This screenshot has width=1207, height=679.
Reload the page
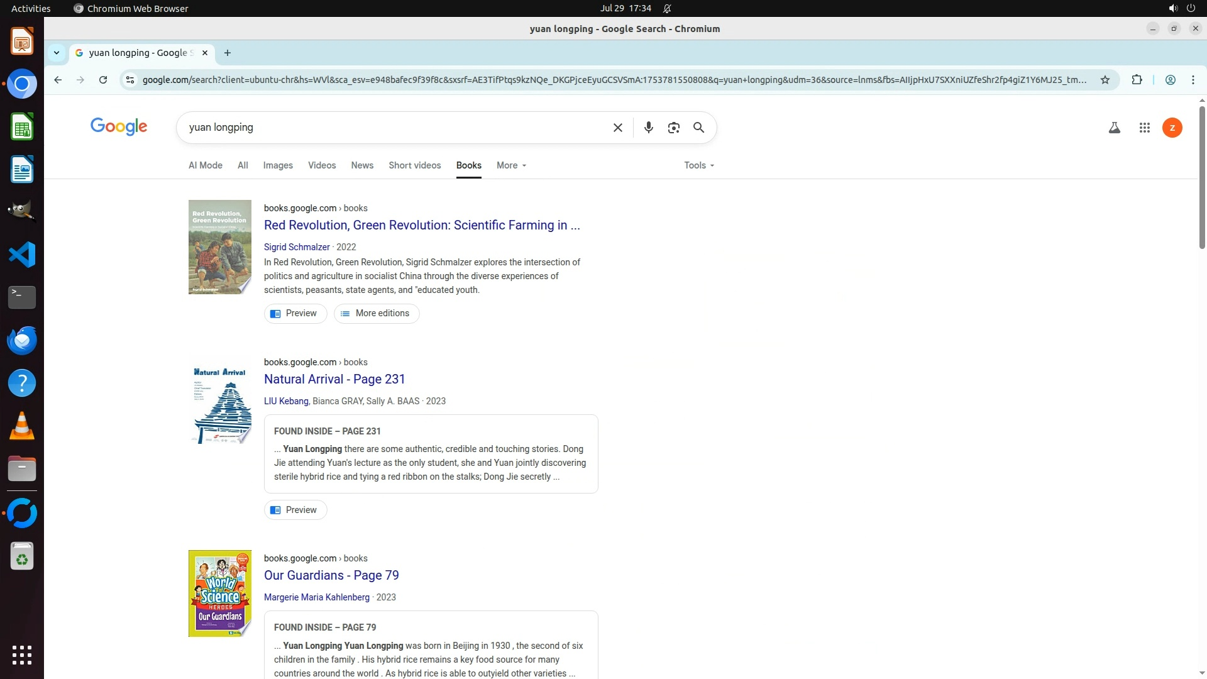pos(103,80)
